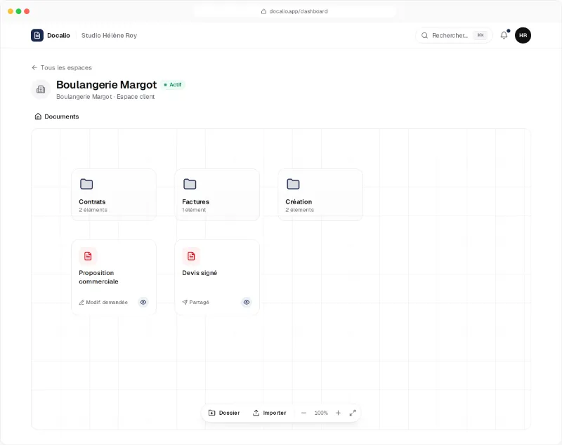Viewport: 562px width, 445px height.
Task: Open the Factures folder icon
Action: coord(190,184)
